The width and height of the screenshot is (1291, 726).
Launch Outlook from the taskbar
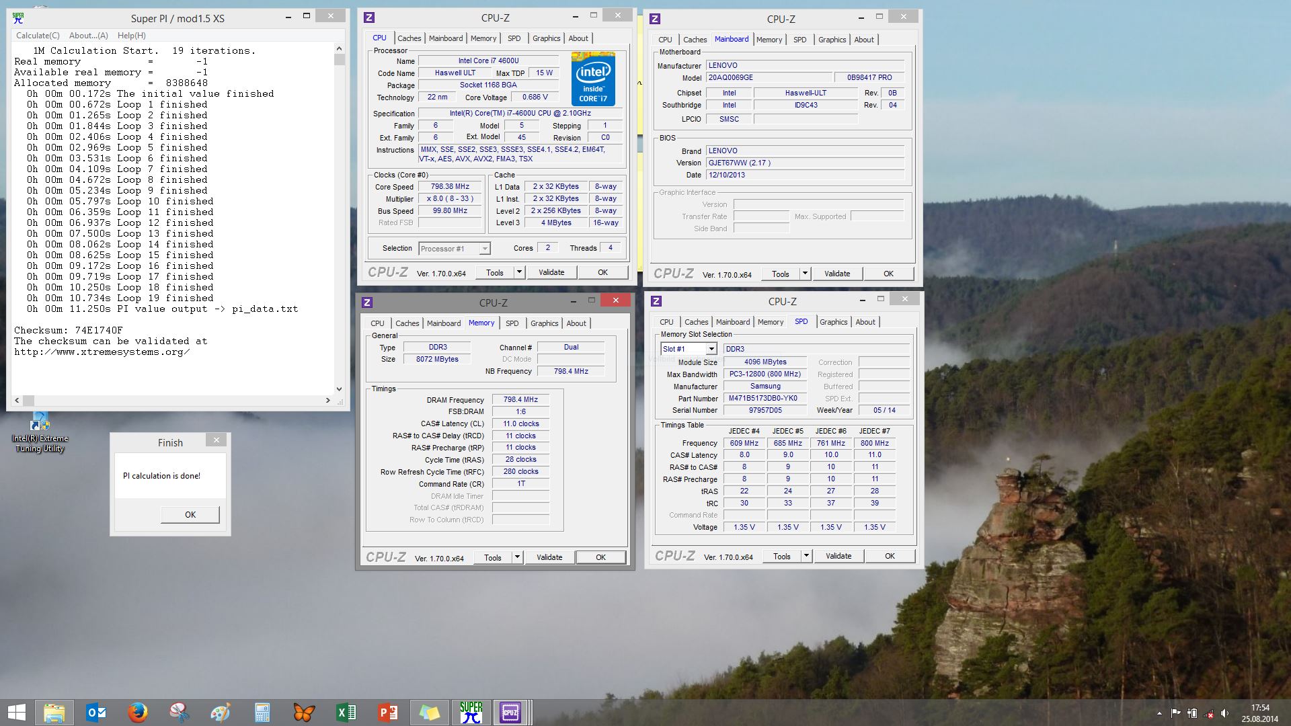[96, 713]
